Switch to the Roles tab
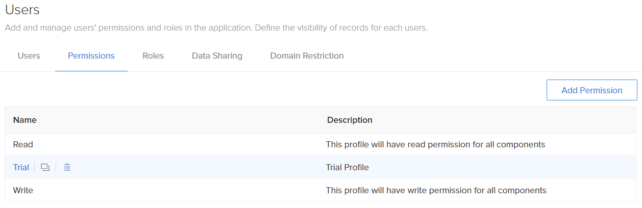 [x=153, y=56]
